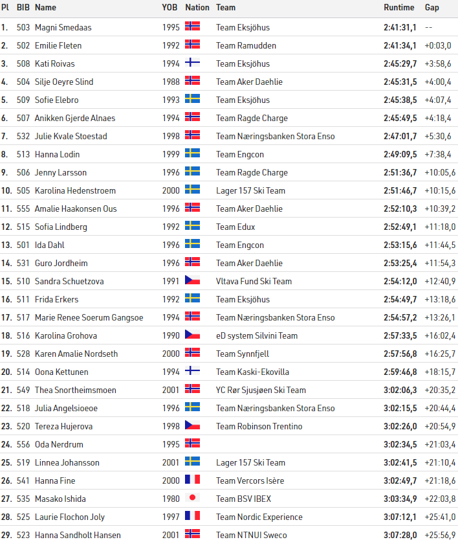Click Vltava Fund Ski Team entry
The image size is (458, 542).
254,281
